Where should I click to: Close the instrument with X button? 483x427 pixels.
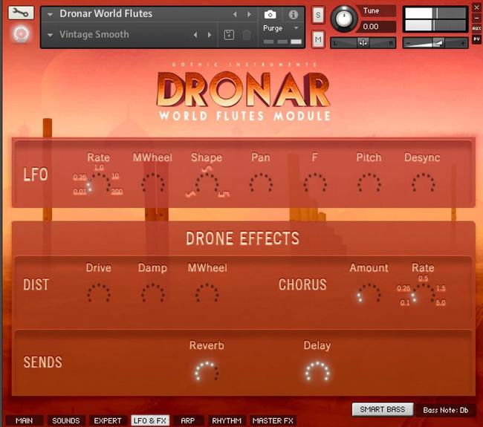point(476,7)
